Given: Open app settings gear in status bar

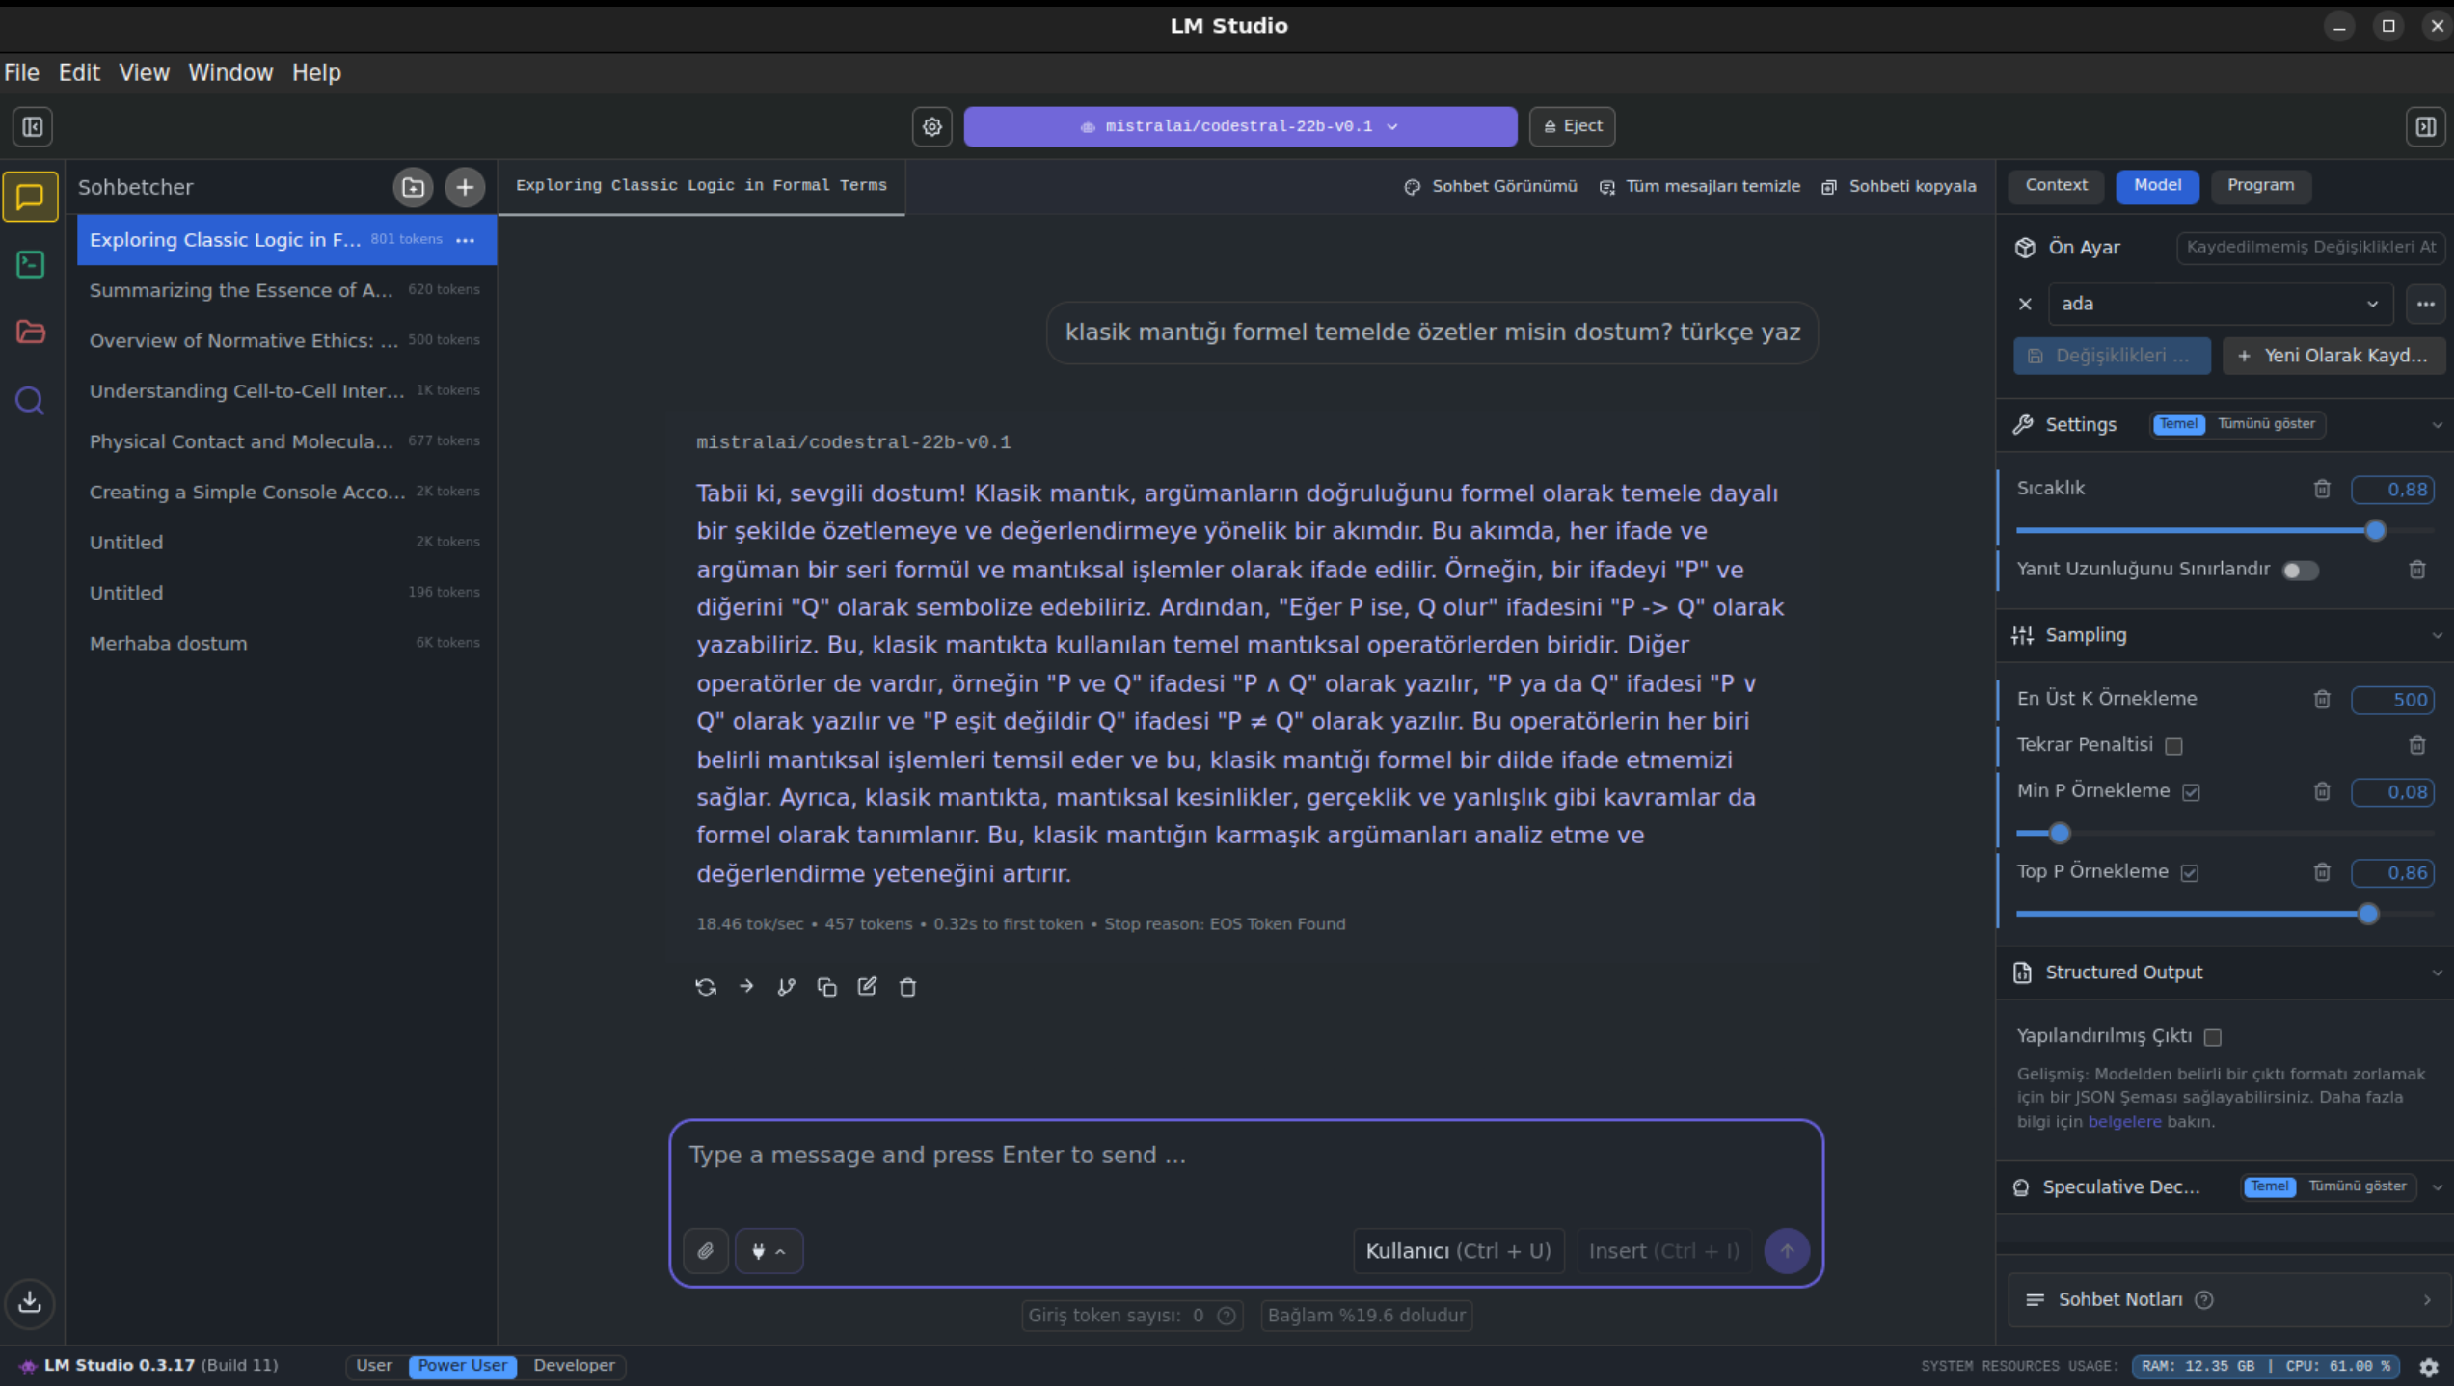Looking at the screenshot, I should [2429, 1367].
